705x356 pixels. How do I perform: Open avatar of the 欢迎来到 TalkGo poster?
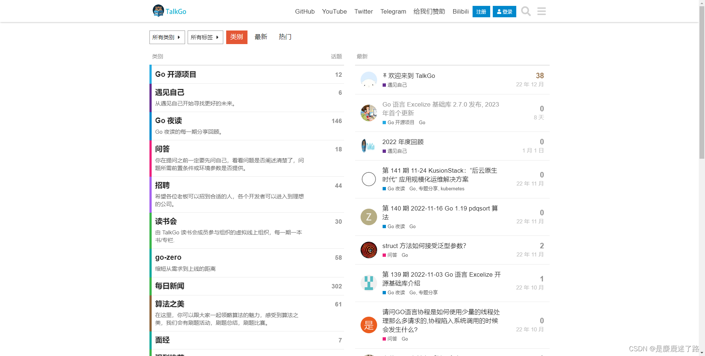[x=369, y=80]
